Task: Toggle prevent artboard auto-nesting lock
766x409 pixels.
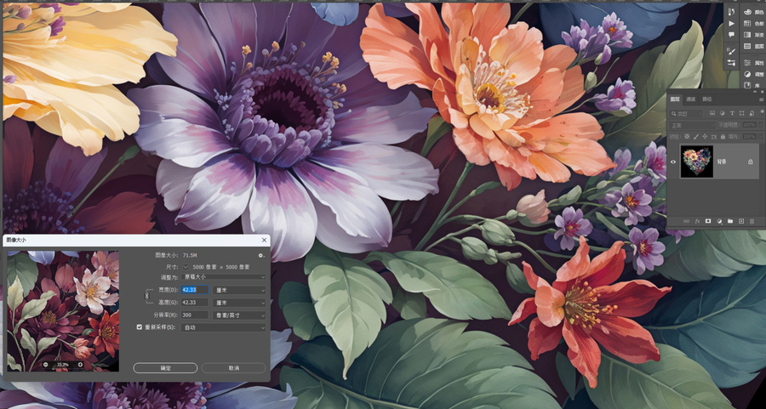Action: [714, 137]
